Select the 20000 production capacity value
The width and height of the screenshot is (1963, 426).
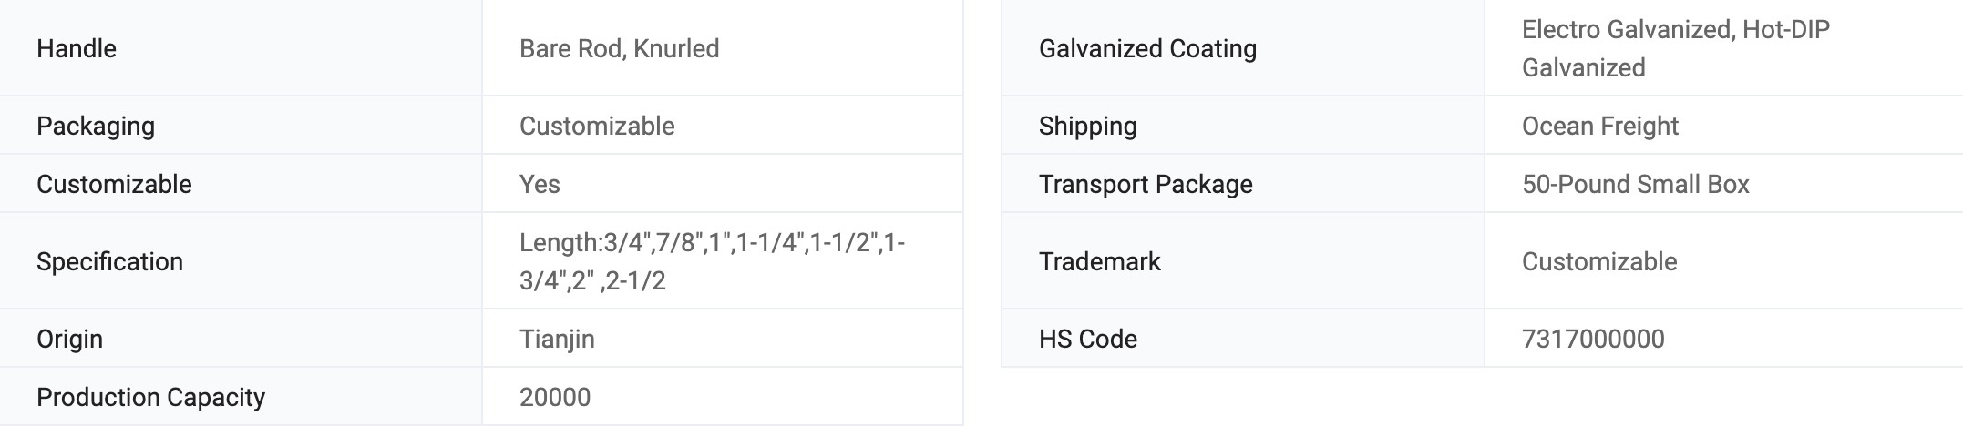tap(555, 397)
